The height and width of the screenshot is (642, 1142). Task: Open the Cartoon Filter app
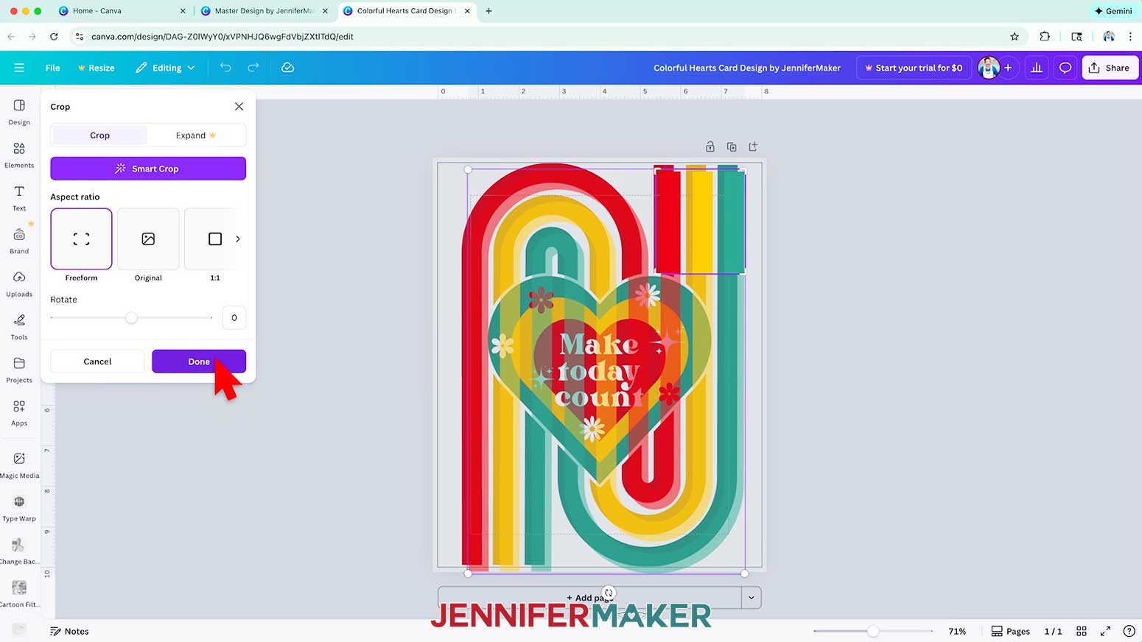[19, 593]
